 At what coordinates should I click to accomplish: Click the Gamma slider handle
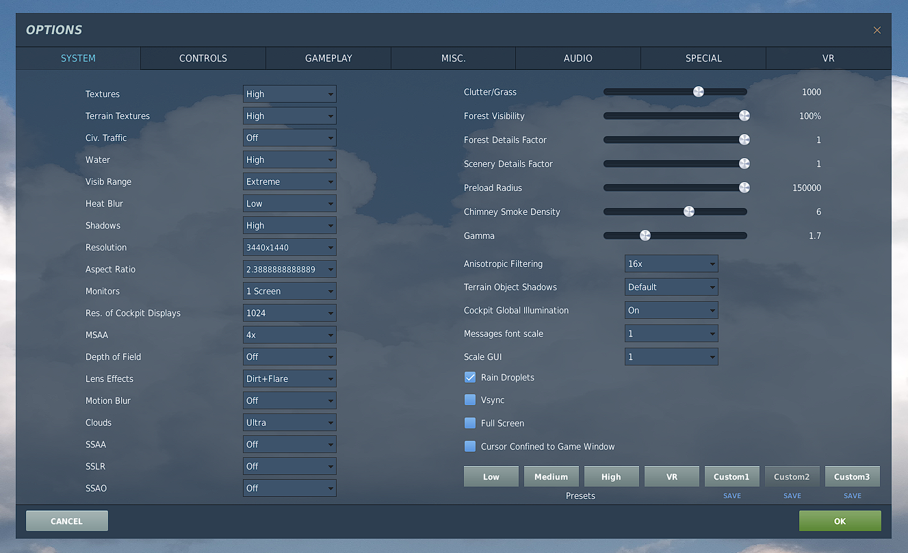point(645,235)
